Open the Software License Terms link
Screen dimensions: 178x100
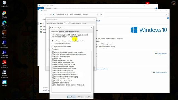[102, 69]
